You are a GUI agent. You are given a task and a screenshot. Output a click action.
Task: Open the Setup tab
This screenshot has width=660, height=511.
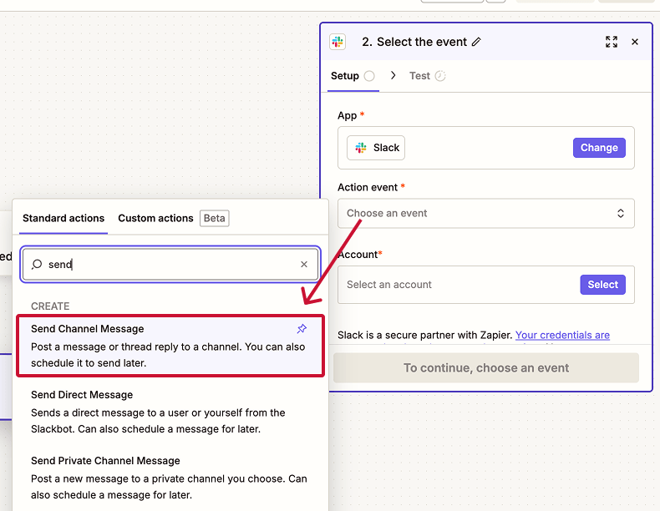pos(353,76)
